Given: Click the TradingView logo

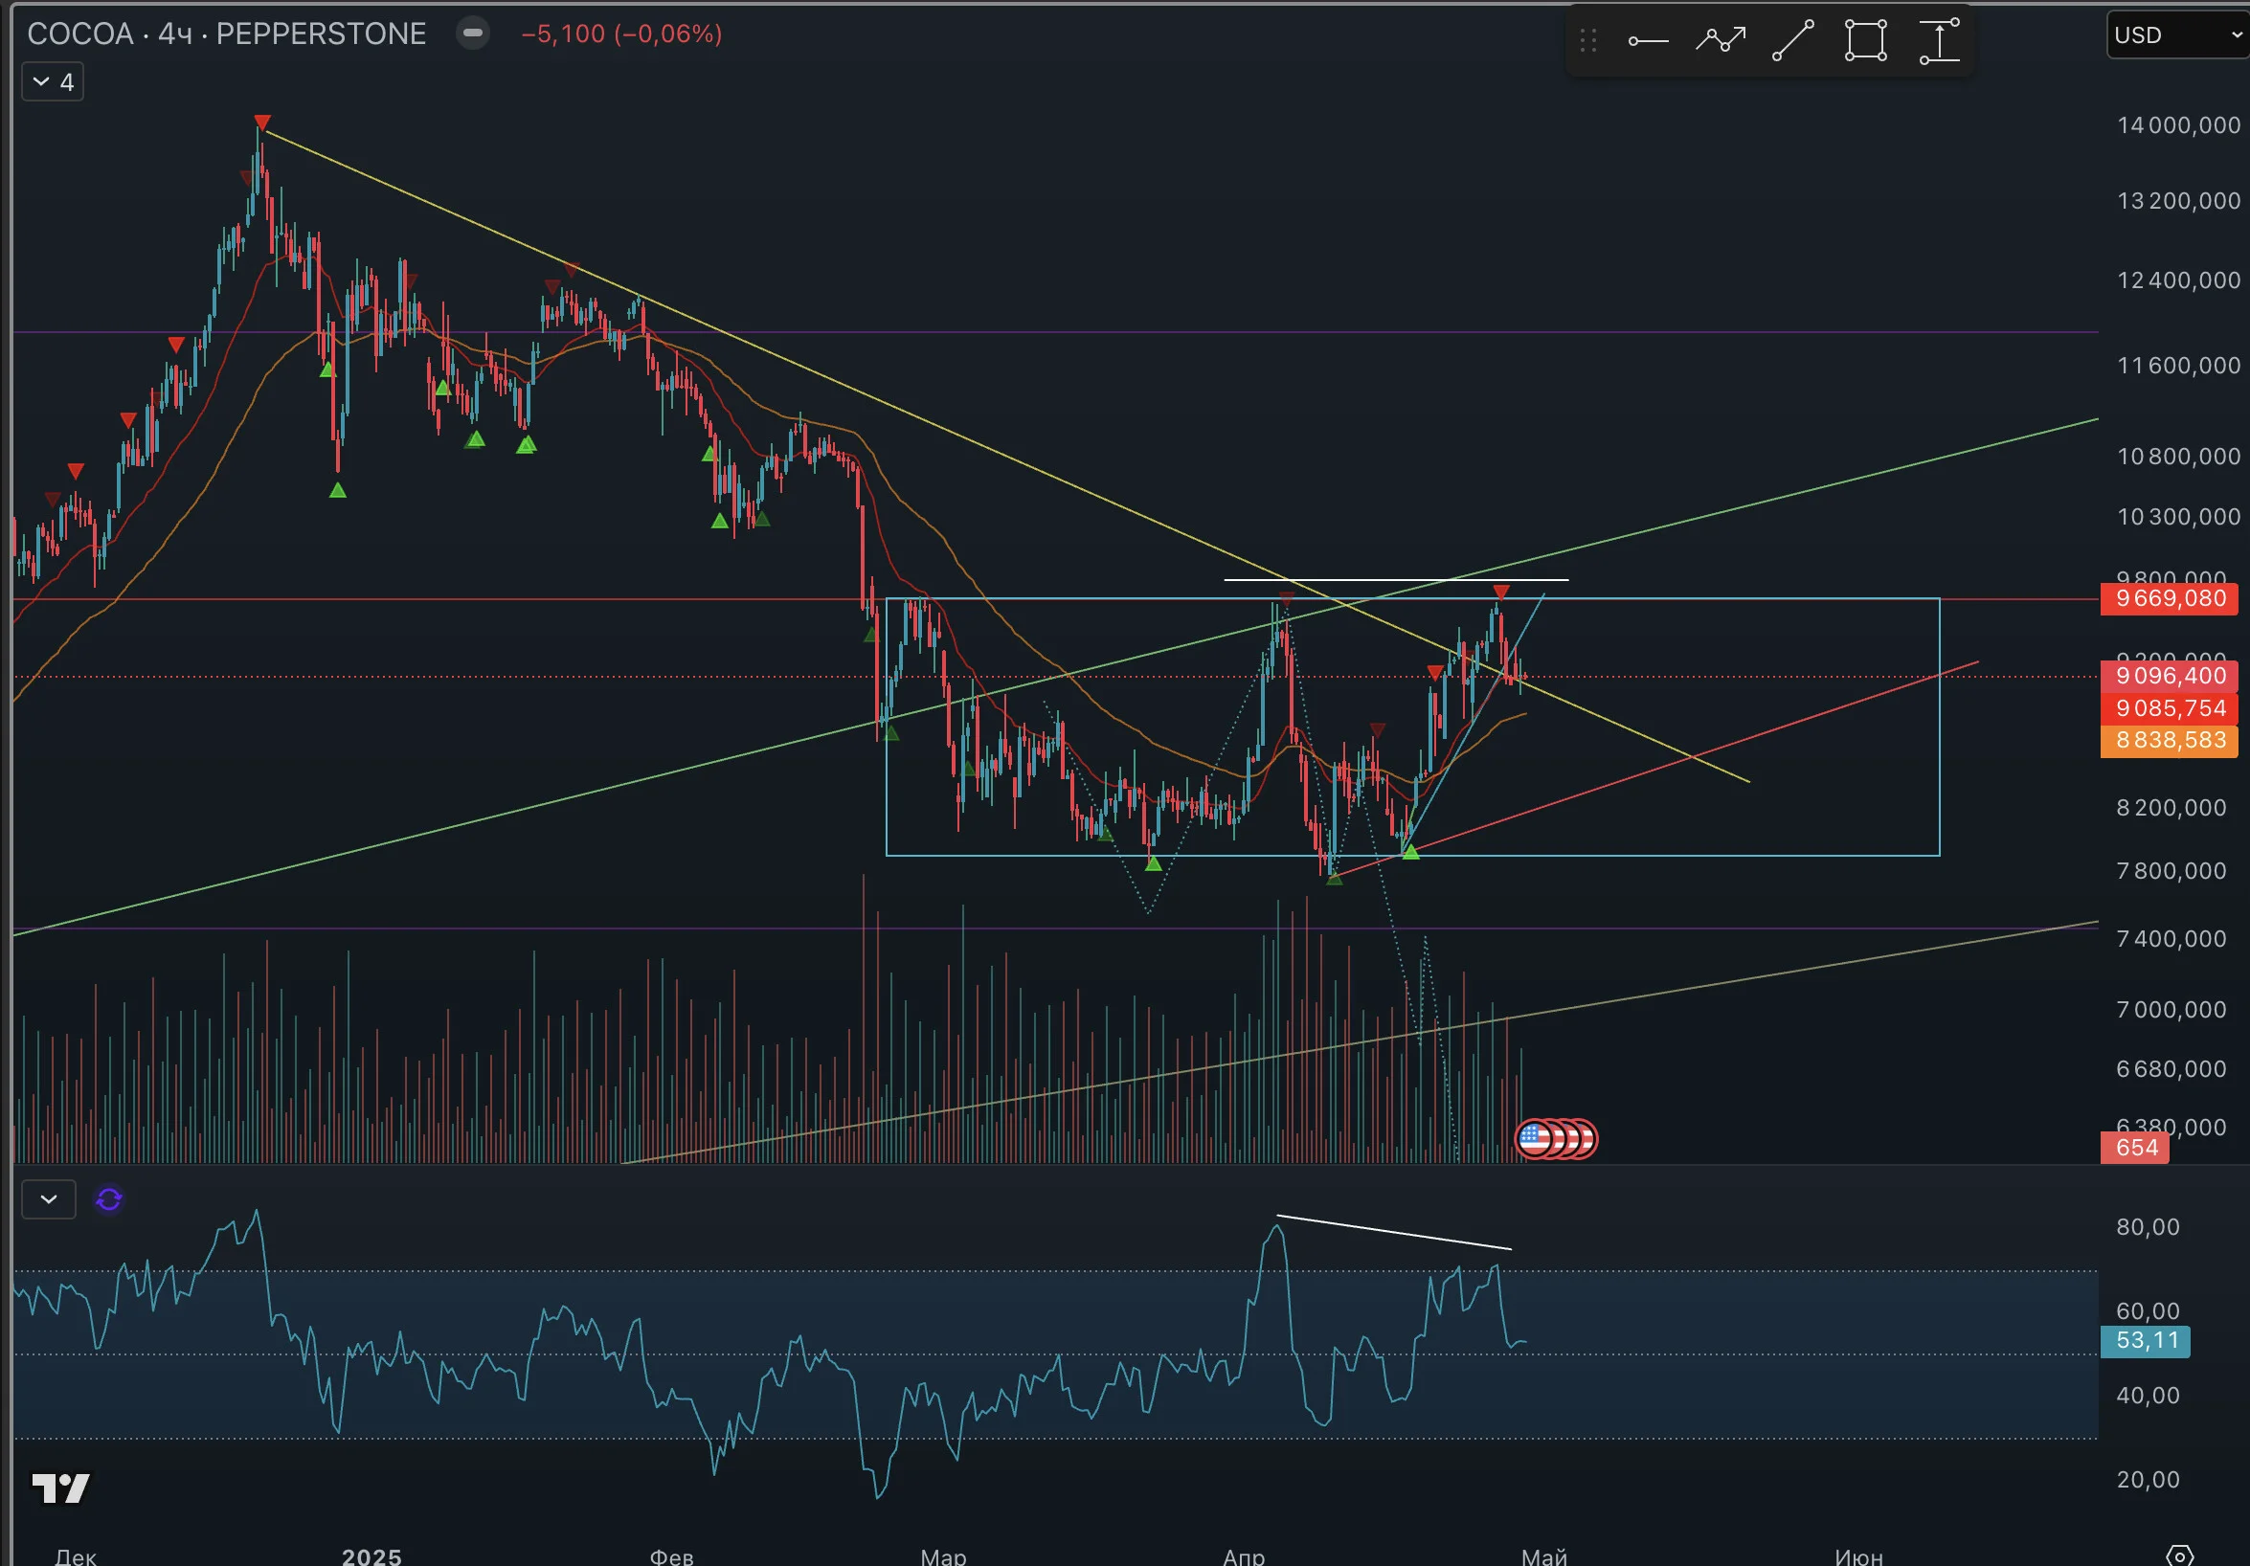Looking at the screenshot, I should tap(59, 1488).
